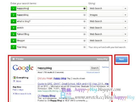The image size is (136, 102).
Task: Select the 'Past 2 days' time filter
Action: (18, 90)
